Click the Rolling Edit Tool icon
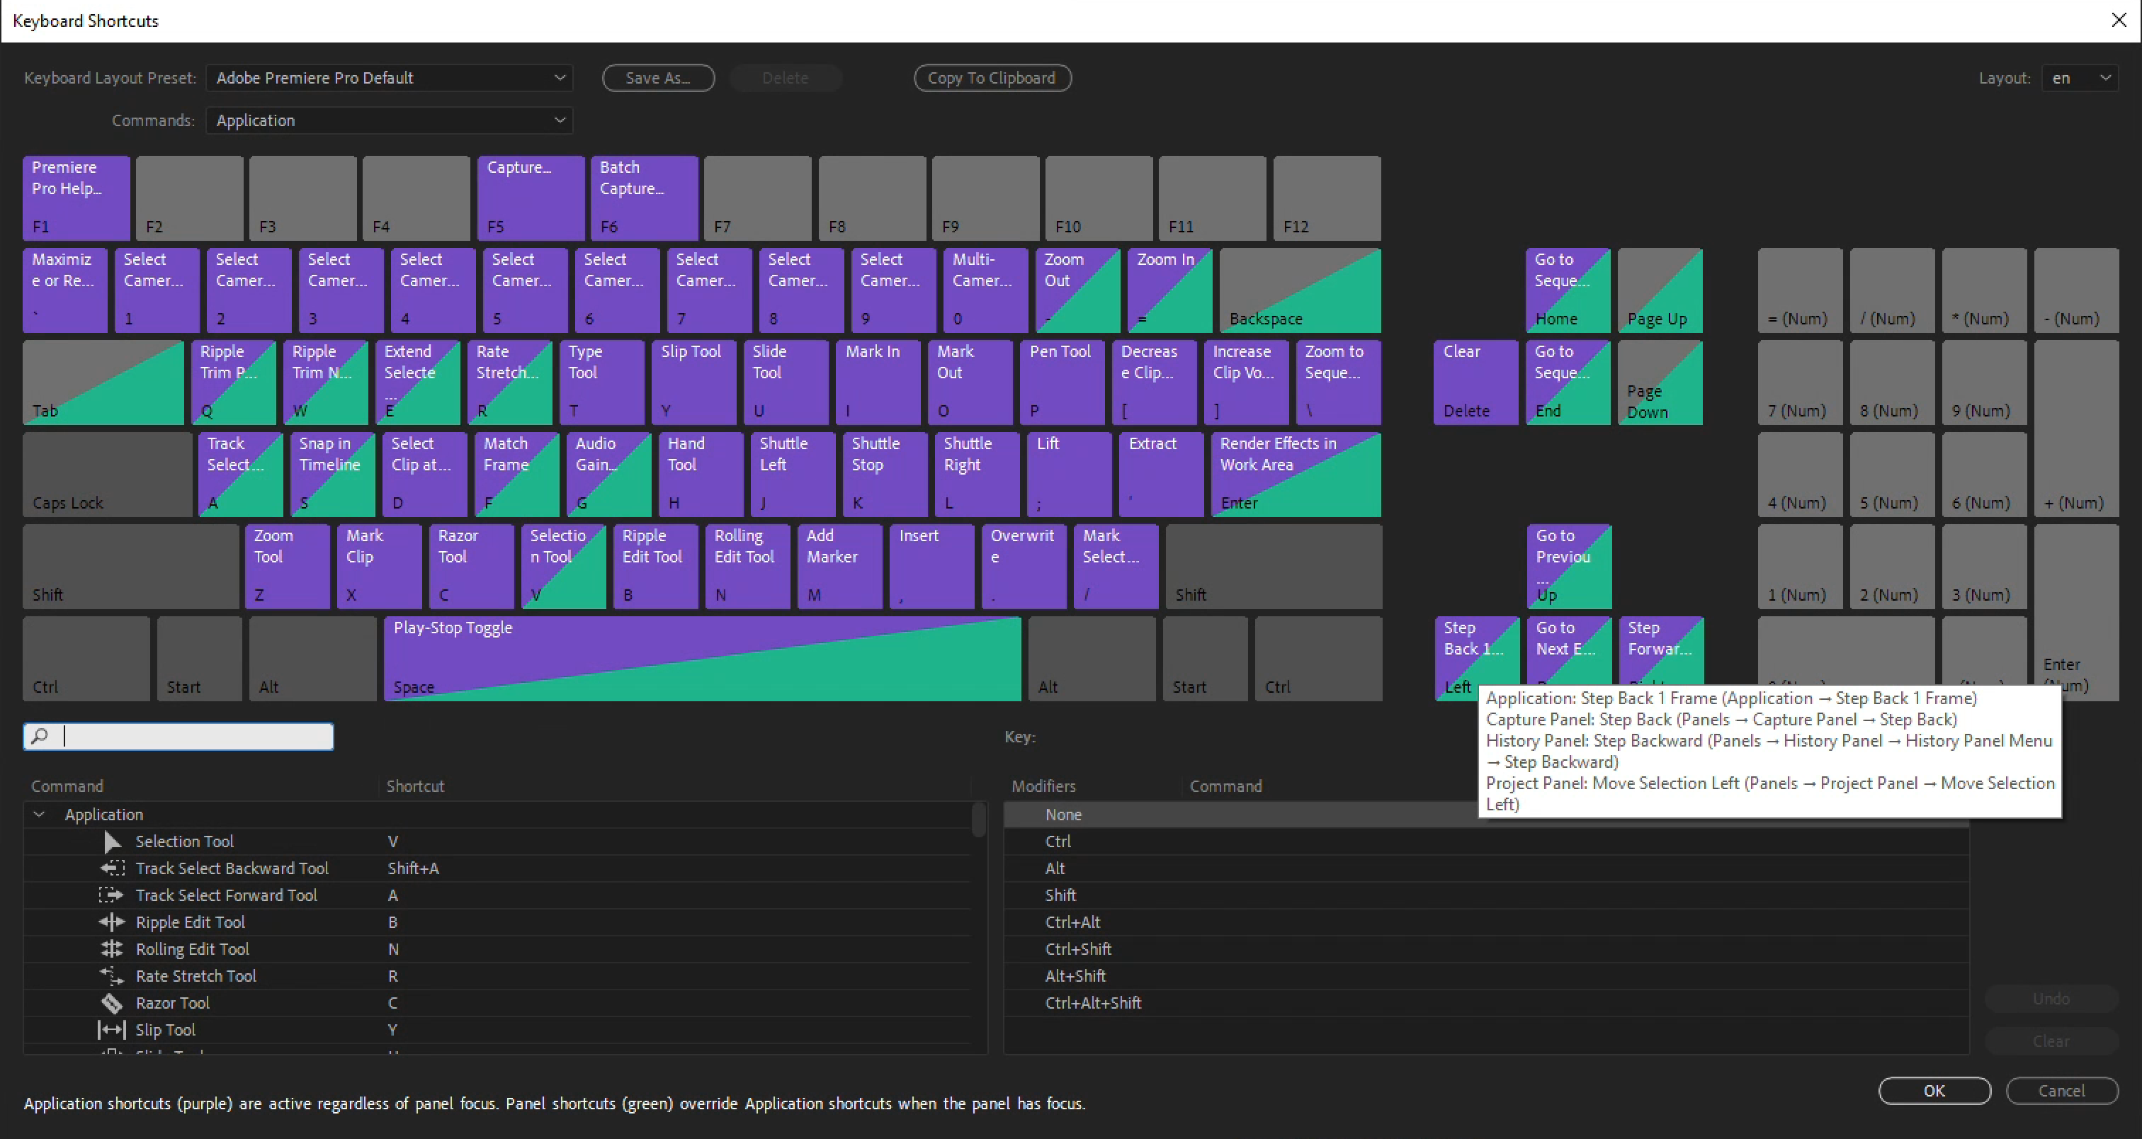This screenshot has width=2142, height=1139. [111, 948]
